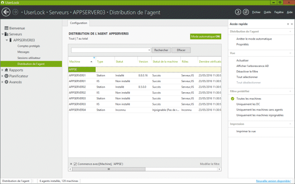Click Afficher l'arborescence AD
Screen dimensions: 295x184
(x=252, y=66)
